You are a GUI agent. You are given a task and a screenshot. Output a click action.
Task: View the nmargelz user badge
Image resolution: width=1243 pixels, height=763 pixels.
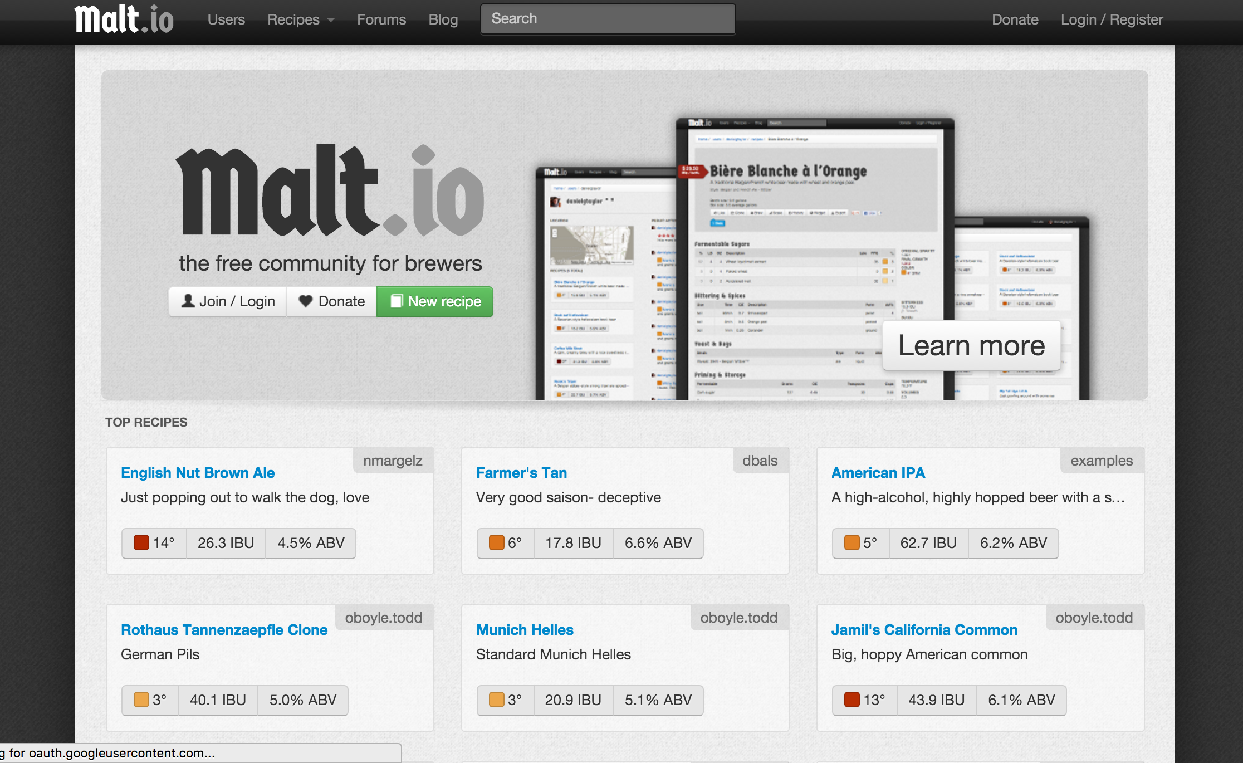click(x=393, y=460)
